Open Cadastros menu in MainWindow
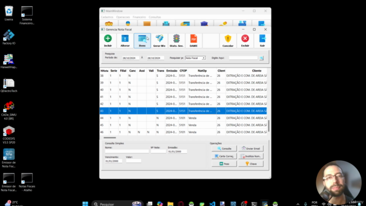 (107, 17)
